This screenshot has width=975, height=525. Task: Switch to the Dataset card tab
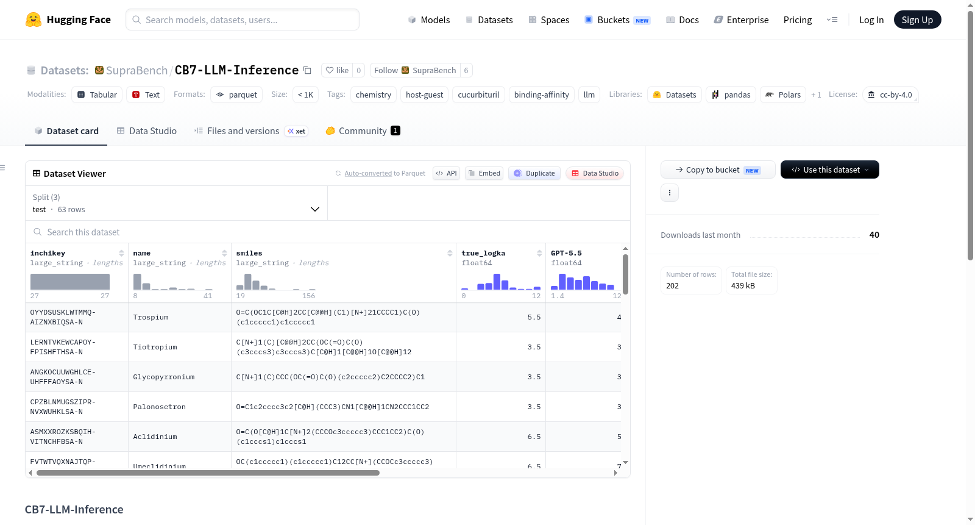(66, 131)
